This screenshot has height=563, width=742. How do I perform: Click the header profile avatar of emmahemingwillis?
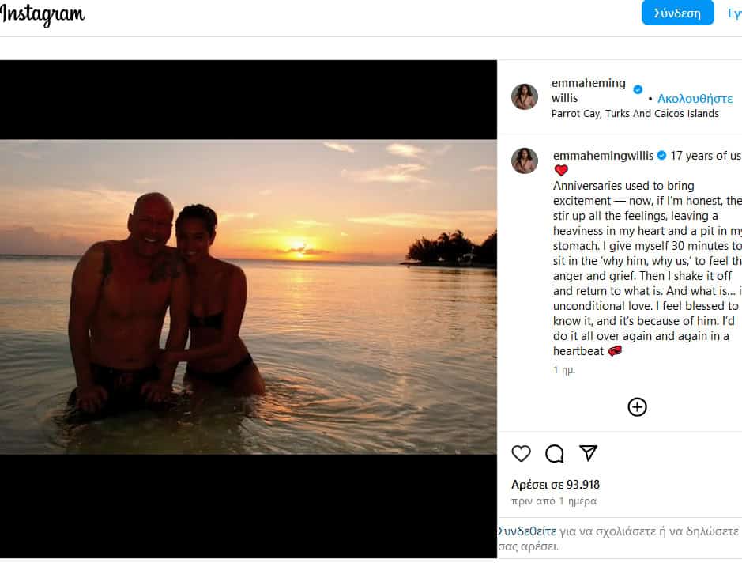pos(525,96)
